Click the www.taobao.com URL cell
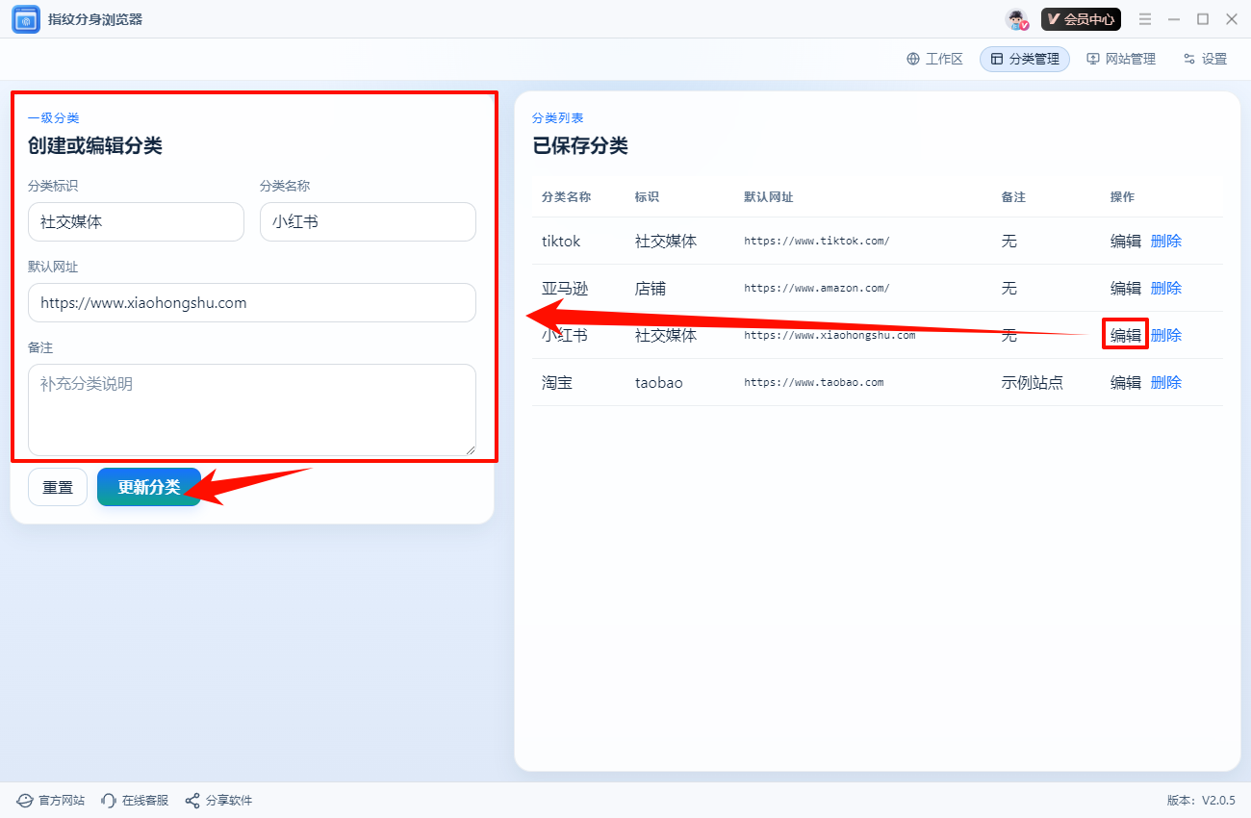Screen dimensions: 1251x818 tap(814, 382)
